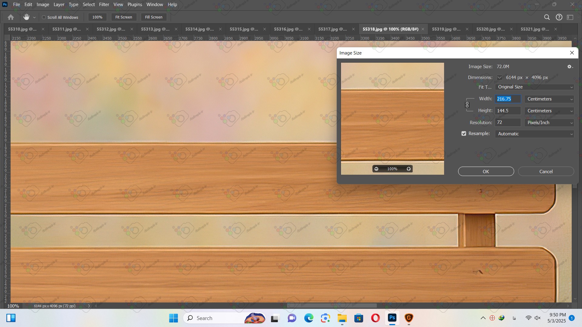Open the Windows Start button

[173, 318]
